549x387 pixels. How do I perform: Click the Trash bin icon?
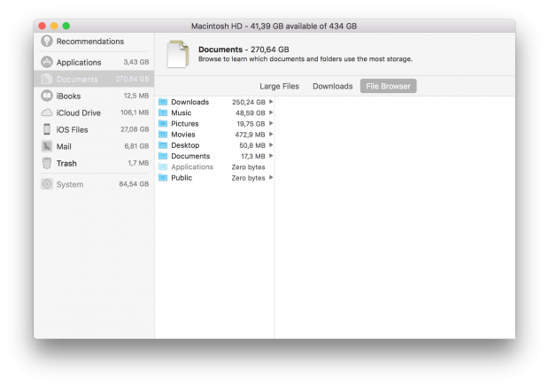(x=47, y=163)
